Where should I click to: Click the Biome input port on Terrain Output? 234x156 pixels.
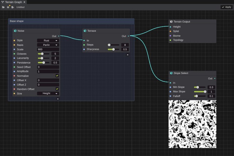point(170,36)
